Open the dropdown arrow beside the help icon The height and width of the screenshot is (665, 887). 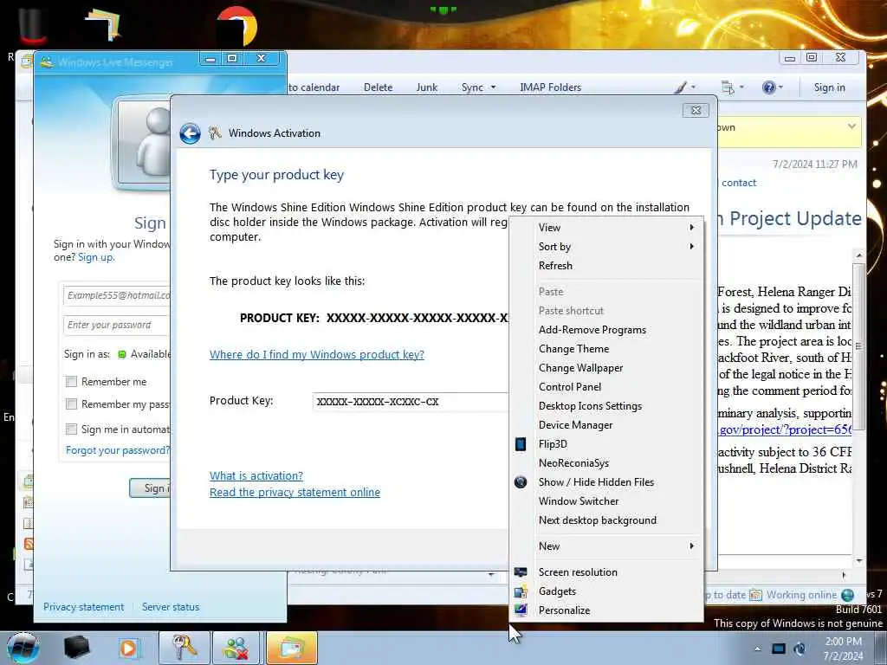point(780,87)
